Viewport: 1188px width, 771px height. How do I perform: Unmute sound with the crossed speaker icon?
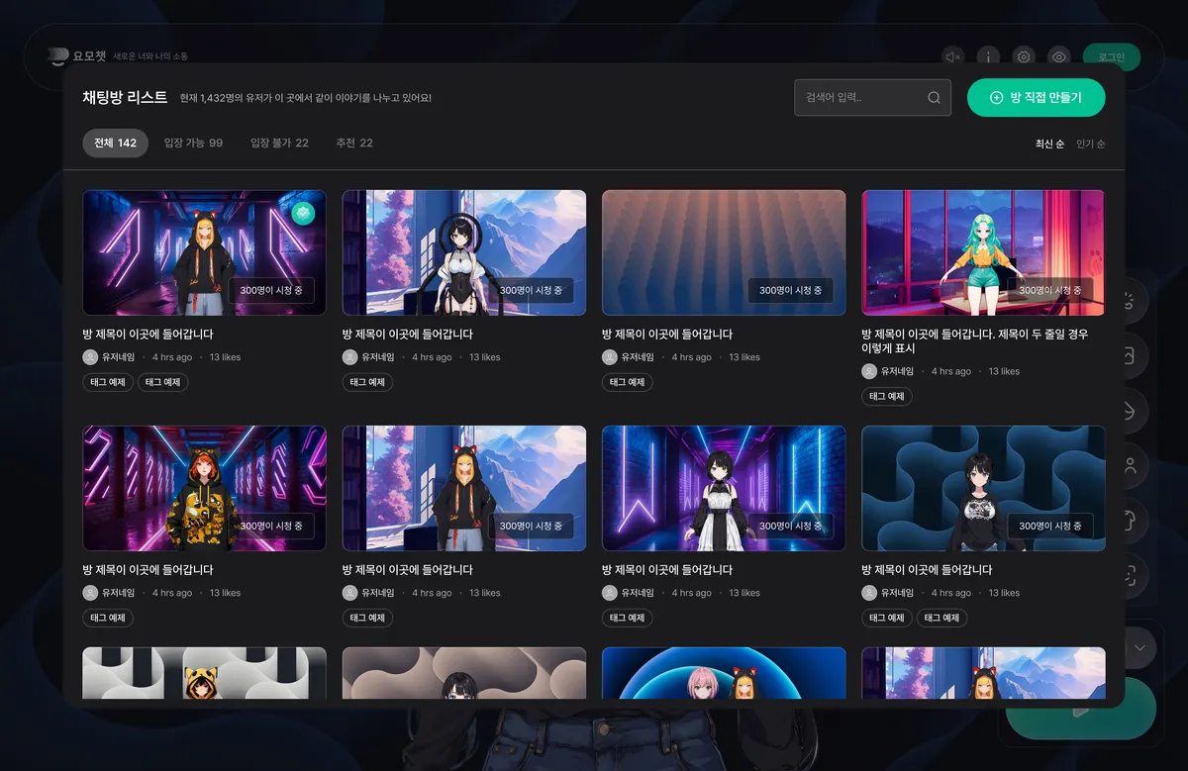tap(952, 56)
